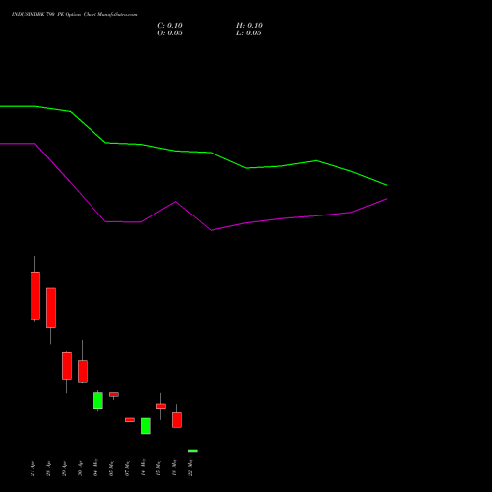The width and height of the screenshot is (492, 492).
Task: Click the 05 May small red candlestick
Action: (114, 394)
